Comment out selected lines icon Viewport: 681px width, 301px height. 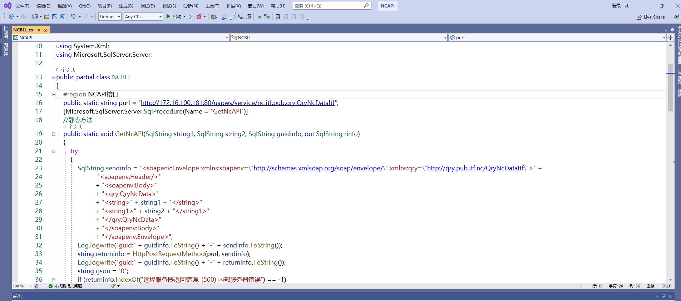(x=259, y=16)
